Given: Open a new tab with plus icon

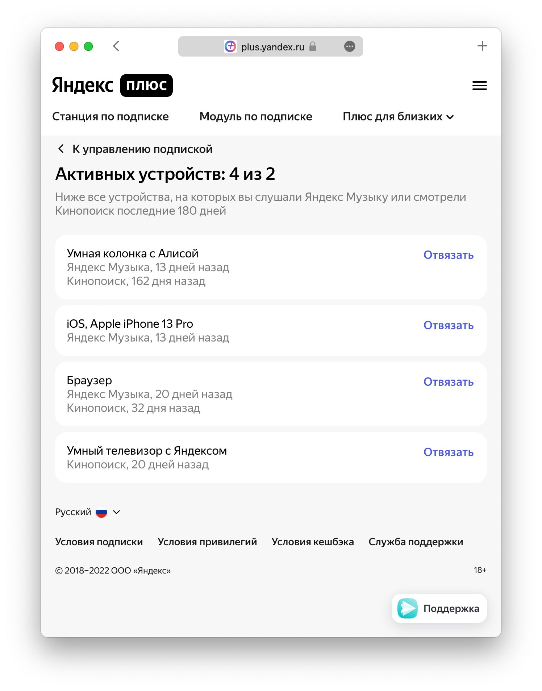Looking at the screenshot, I should point(482,46).
